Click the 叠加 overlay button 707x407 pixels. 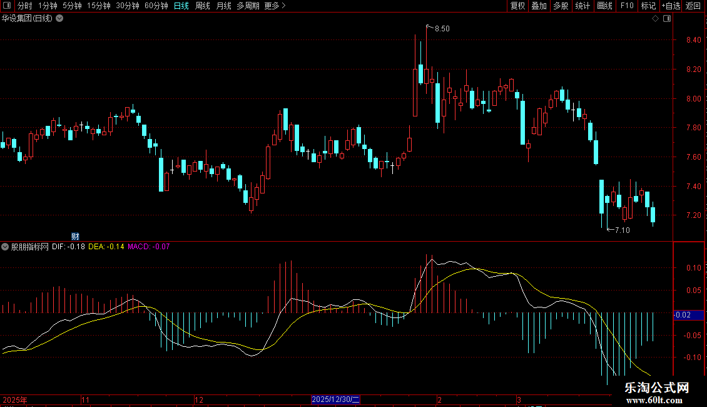(x=539, y=6)
